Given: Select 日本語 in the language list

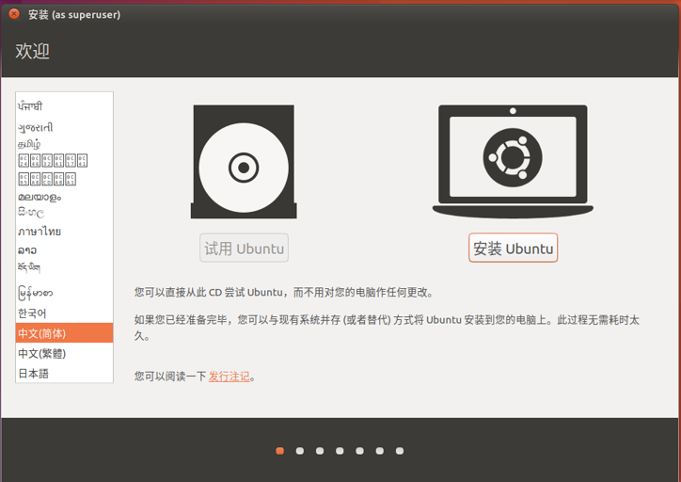Looking at the screenshot, I should click(64, 374).
